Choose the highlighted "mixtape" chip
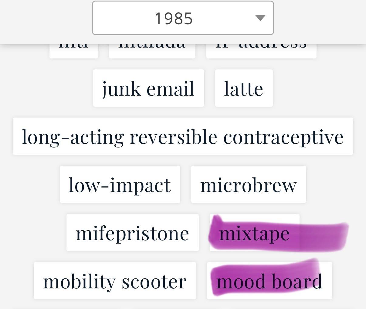366x309 pixels. (254, 233)
